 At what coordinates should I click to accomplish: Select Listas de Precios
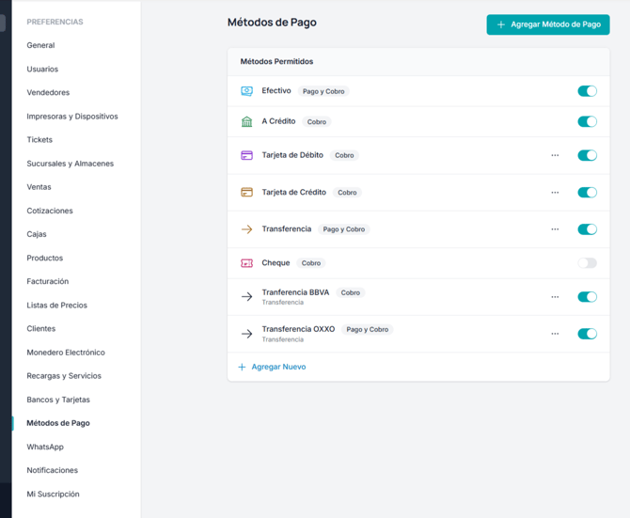pyautogui.click(x=57, y=306)
